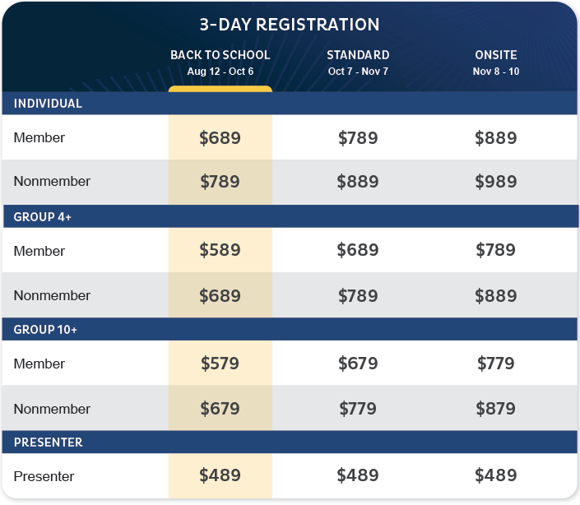Click Presenter Onsite price $489
The width and height of the screenshot is (580, 505).
[x=496, y=475]
